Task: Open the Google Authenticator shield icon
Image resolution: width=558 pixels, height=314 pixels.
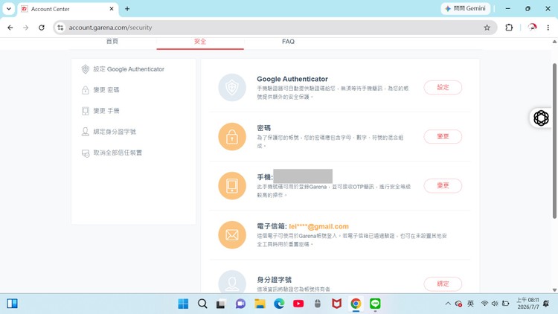Action: click(232, 88)
